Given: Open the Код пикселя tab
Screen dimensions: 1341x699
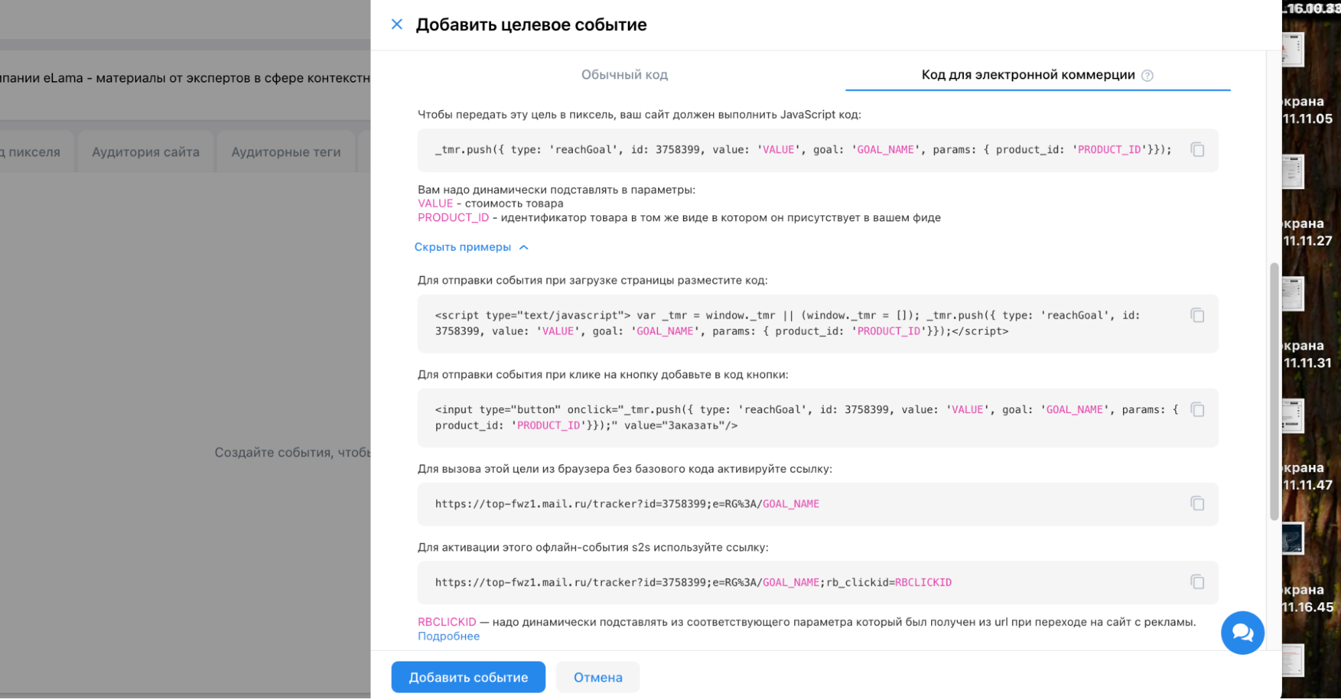Looking at the screenshot, I should tap(30, 152).
